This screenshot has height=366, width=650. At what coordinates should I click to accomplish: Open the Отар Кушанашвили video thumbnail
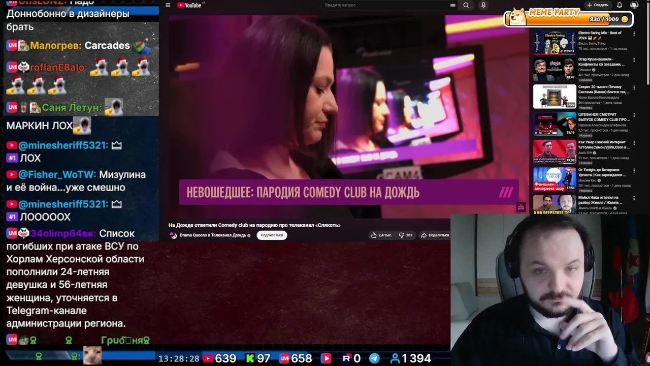[x=555, y=69]
